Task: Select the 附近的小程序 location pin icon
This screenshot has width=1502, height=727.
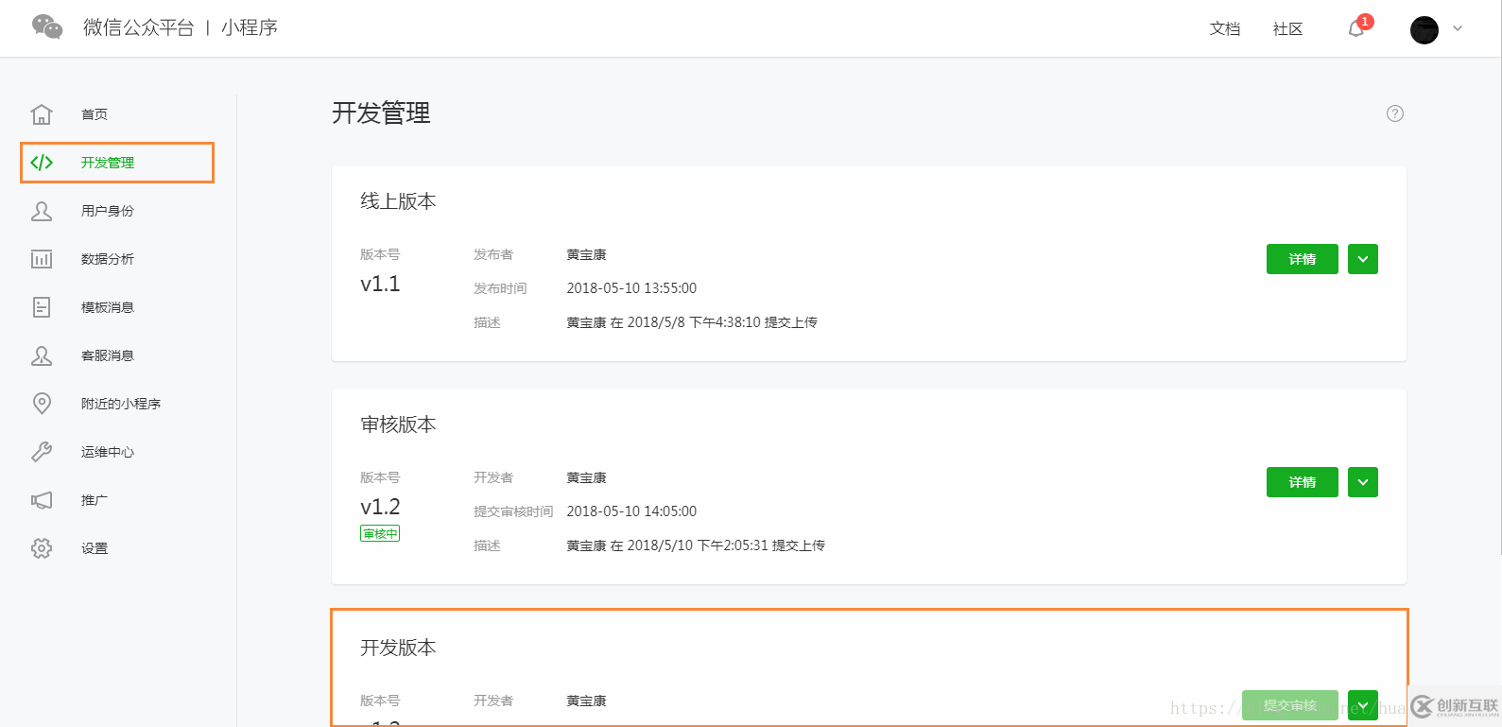Action: click(42, 404)
